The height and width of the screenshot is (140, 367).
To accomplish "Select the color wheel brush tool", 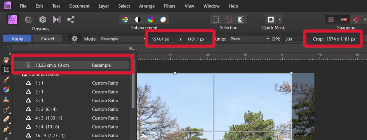I will (x=6, y=89).
